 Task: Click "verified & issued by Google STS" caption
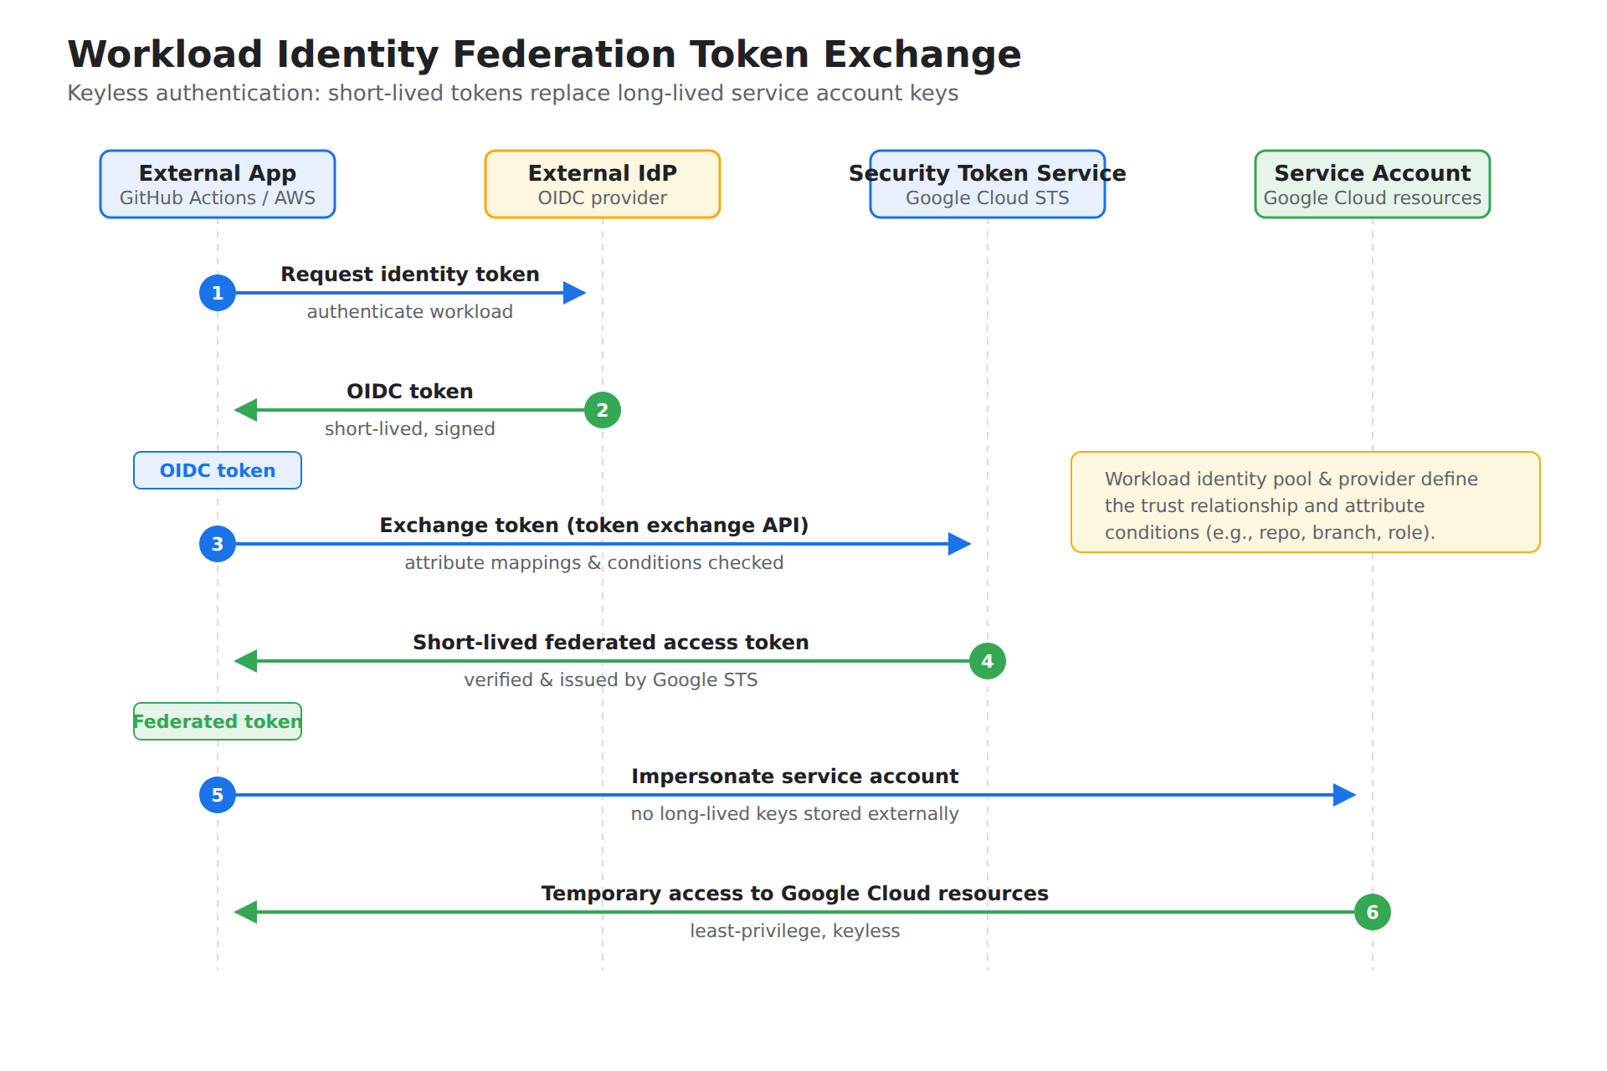click(x=611, y=680)
